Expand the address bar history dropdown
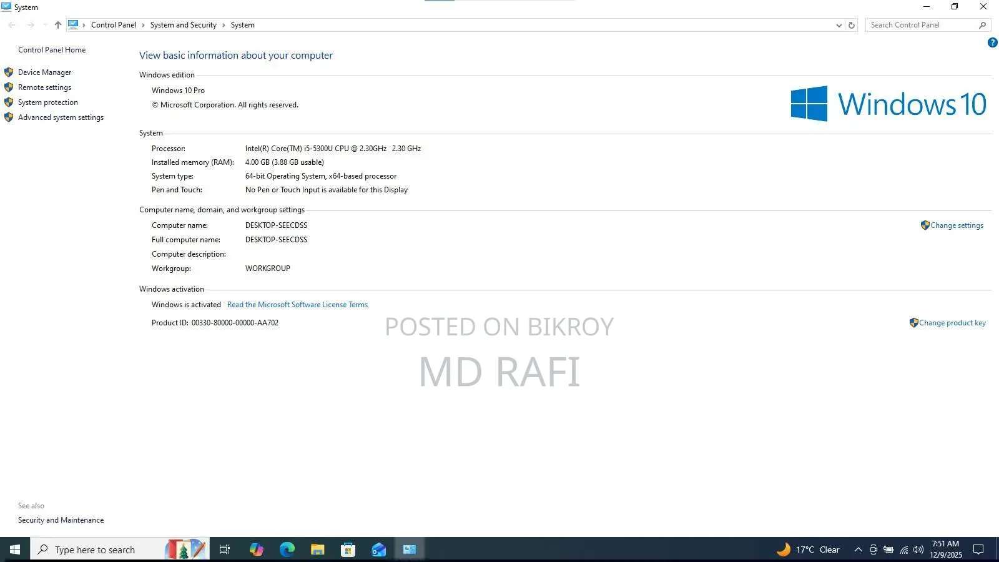 [839, 25]
